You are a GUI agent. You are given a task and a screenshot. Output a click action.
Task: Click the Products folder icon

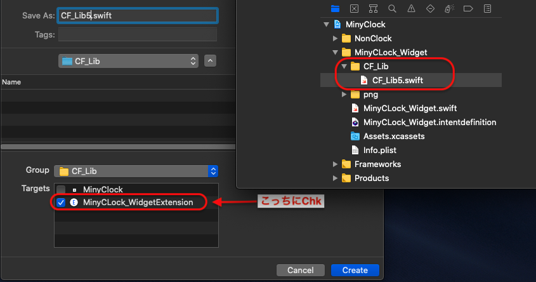tap(346, 178)
